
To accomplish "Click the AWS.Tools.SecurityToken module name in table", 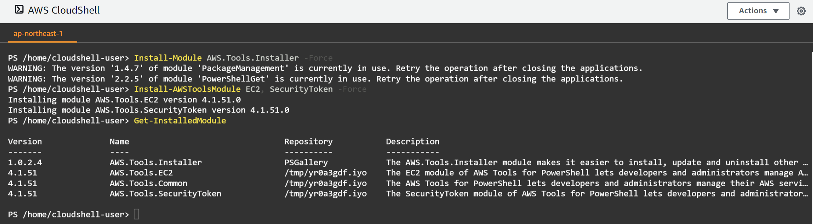I will click(x=165, y=194).
